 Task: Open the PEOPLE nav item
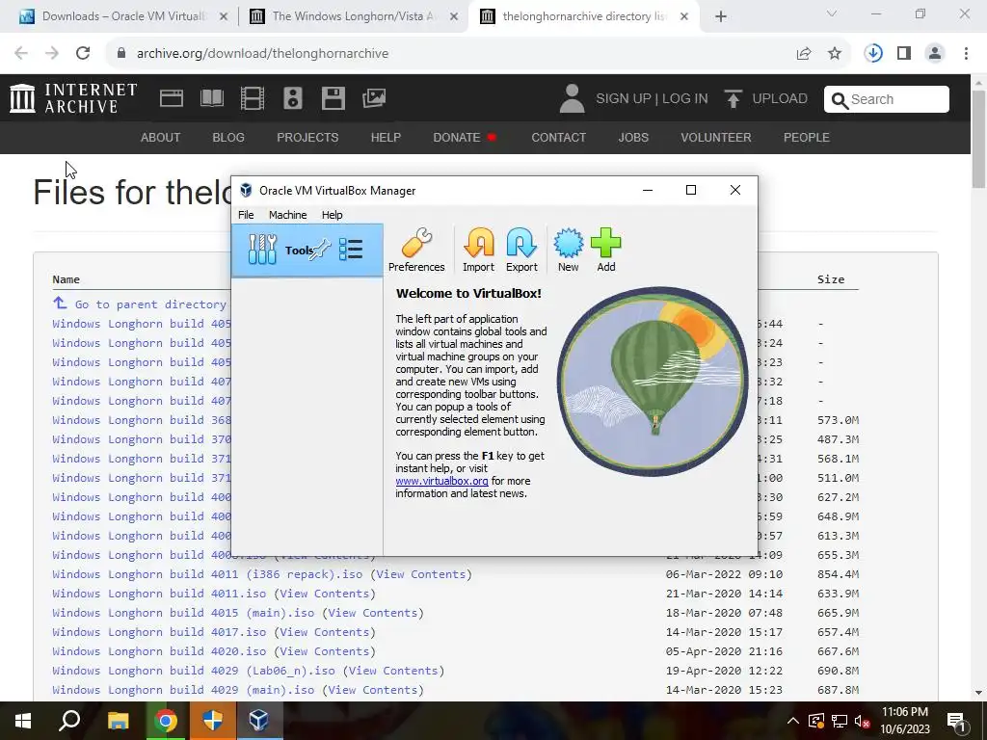[807, 137]
